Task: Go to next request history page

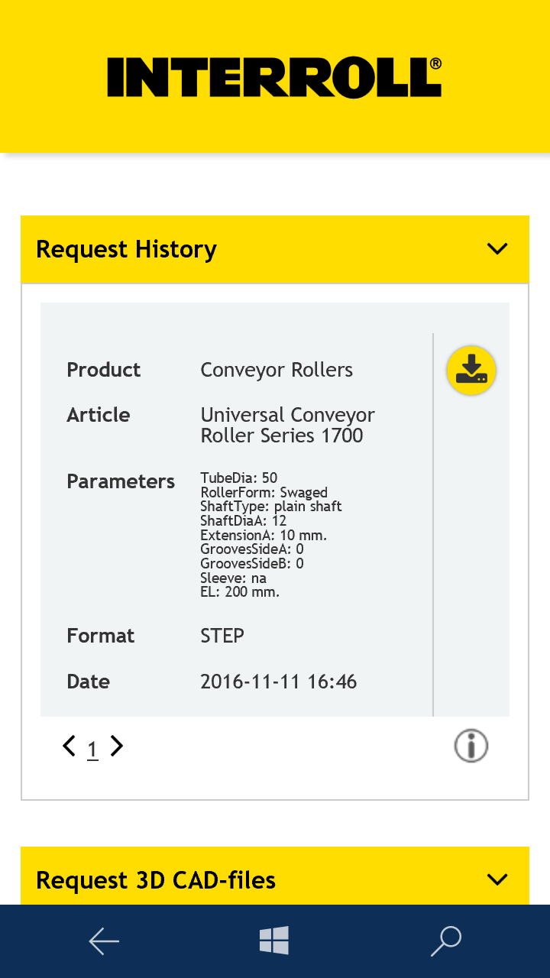Action: pyautogui.click(x=116, y=746)
